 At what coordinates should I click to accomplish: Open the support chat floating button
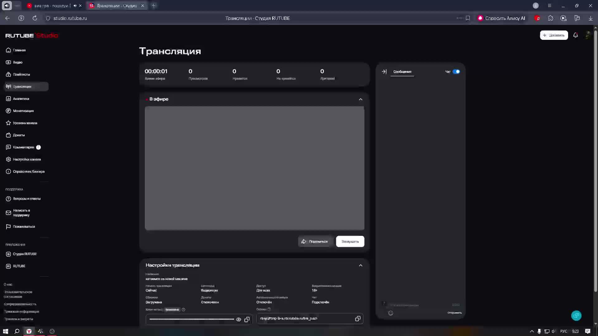(x=576, y=315)
